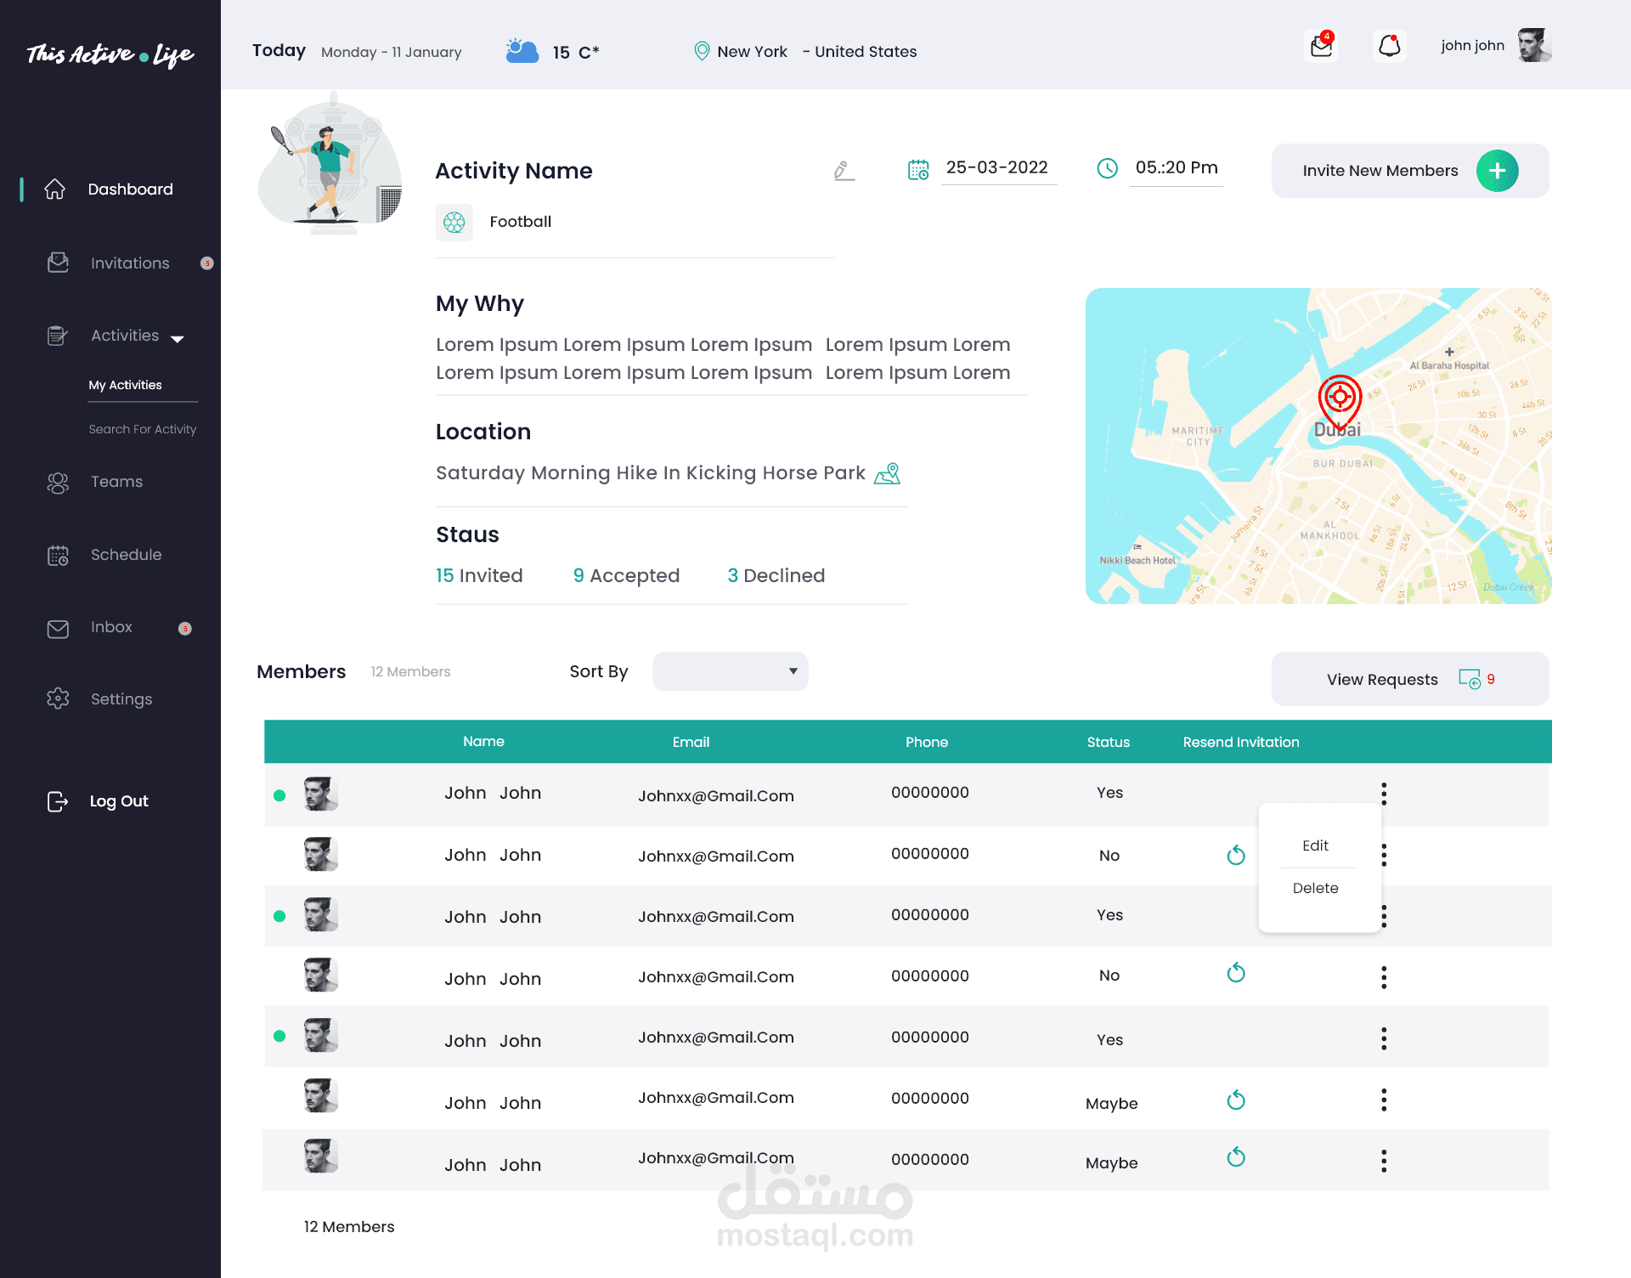Select Edit from the row context menu
Screen dimensions: 1631x1278
click(x=1315, y=845)
